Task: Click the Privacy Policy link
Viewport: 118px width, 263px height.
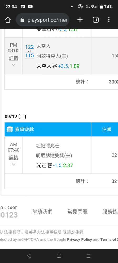Action: 79,240
